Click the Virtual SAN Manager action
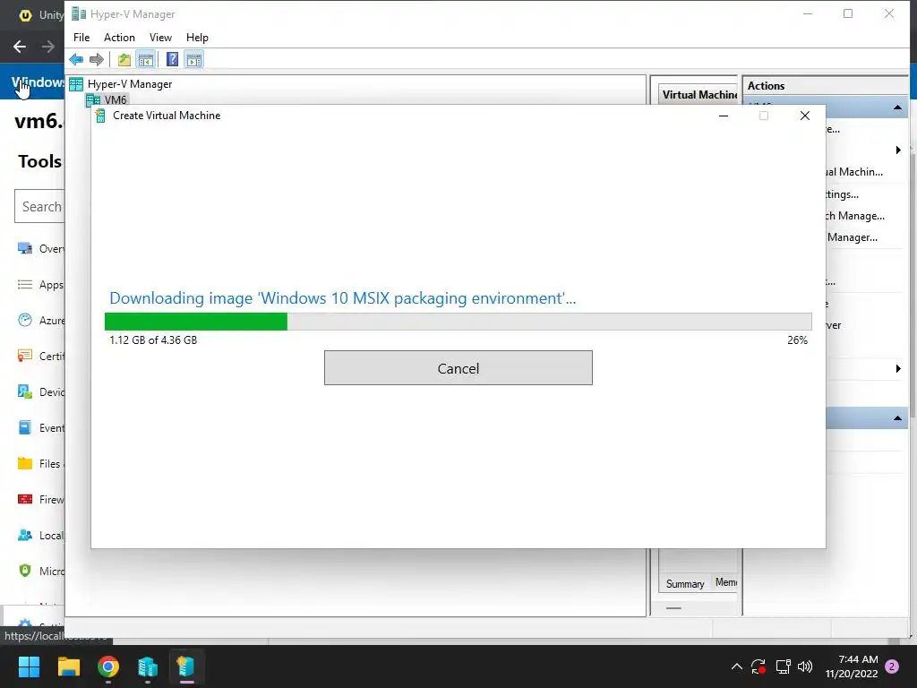 [853, 237]
